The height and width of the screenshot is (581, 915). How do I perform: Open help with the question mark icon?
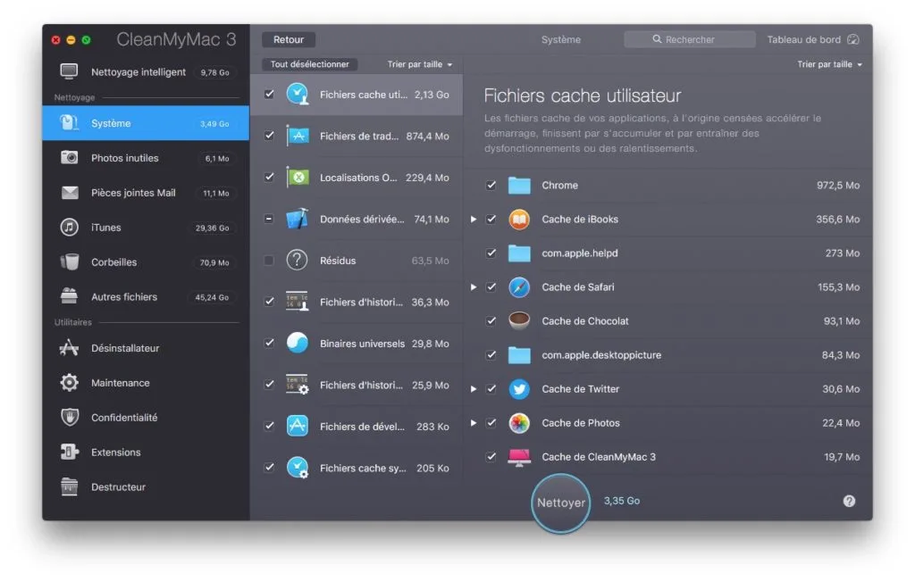(849, 501)
